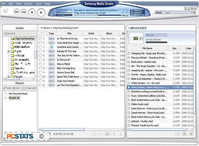Sort device files by the File Name header
Image resolution: width=199 pixels, height=146 pixels.
(147, 48)
